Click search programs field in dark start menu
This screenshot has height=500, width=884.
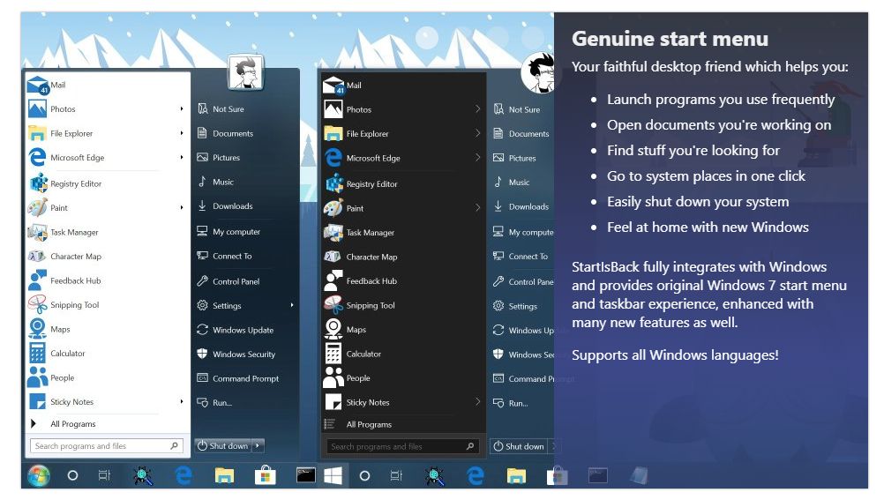(x=403, y=446)
